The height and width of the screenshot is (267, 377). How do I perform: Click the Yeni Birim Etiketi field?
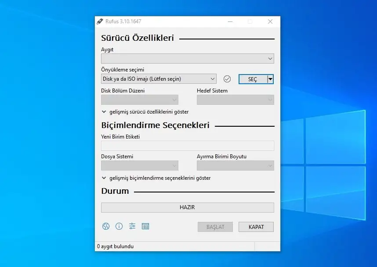[x=187, y=146]
